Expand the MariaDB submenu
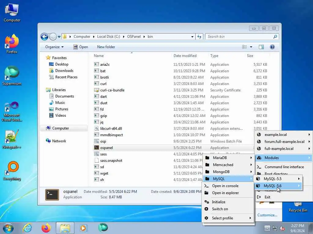313x234 pixels. tap(228, 158)
